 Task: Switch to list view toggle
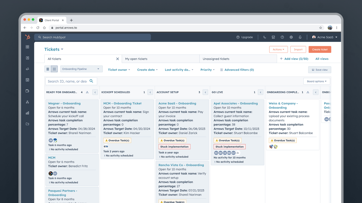click(48, 69)
